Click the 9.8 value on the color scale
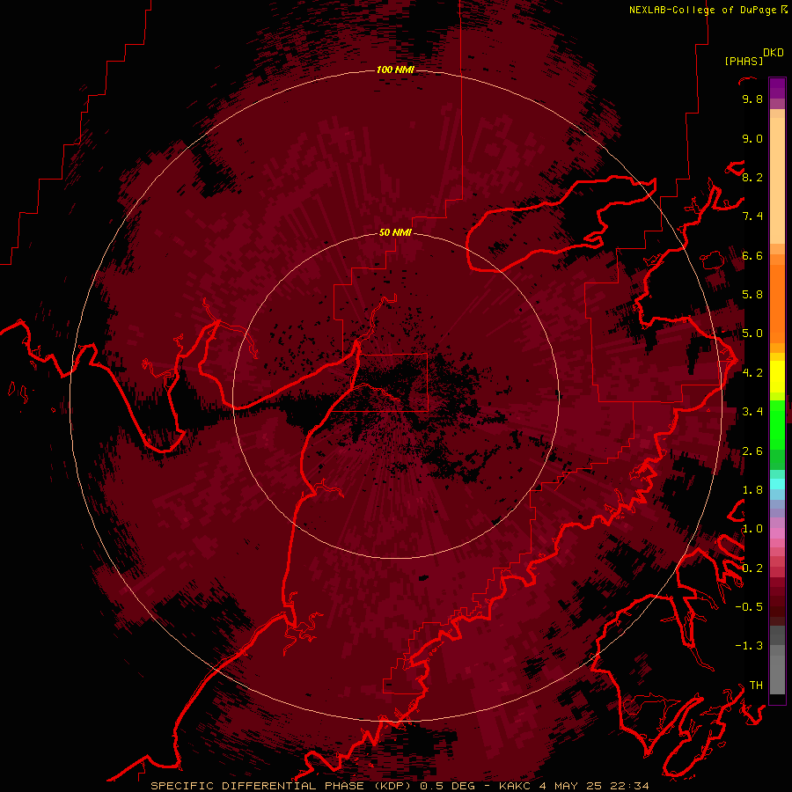Image resolution: width=792 pixels, height=792 pixels. 752,99
